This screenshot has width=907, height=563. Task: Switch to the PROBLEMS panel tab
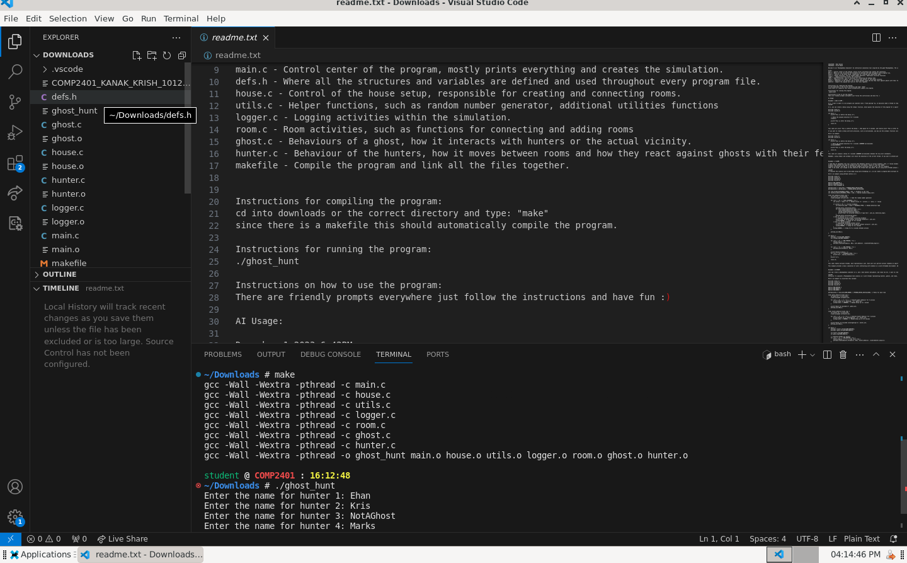point(223,354)
